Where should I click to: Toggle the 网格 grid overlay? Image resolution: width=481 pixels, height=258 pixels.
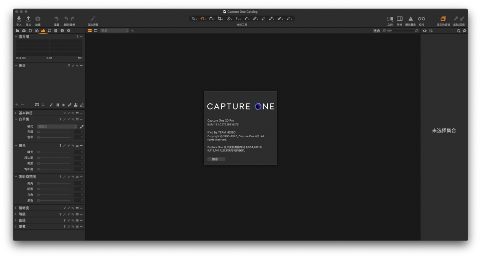point(399,19)
